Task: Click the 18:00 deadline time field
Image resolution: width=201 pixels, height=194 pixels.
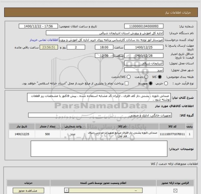Action: point(104,47)
